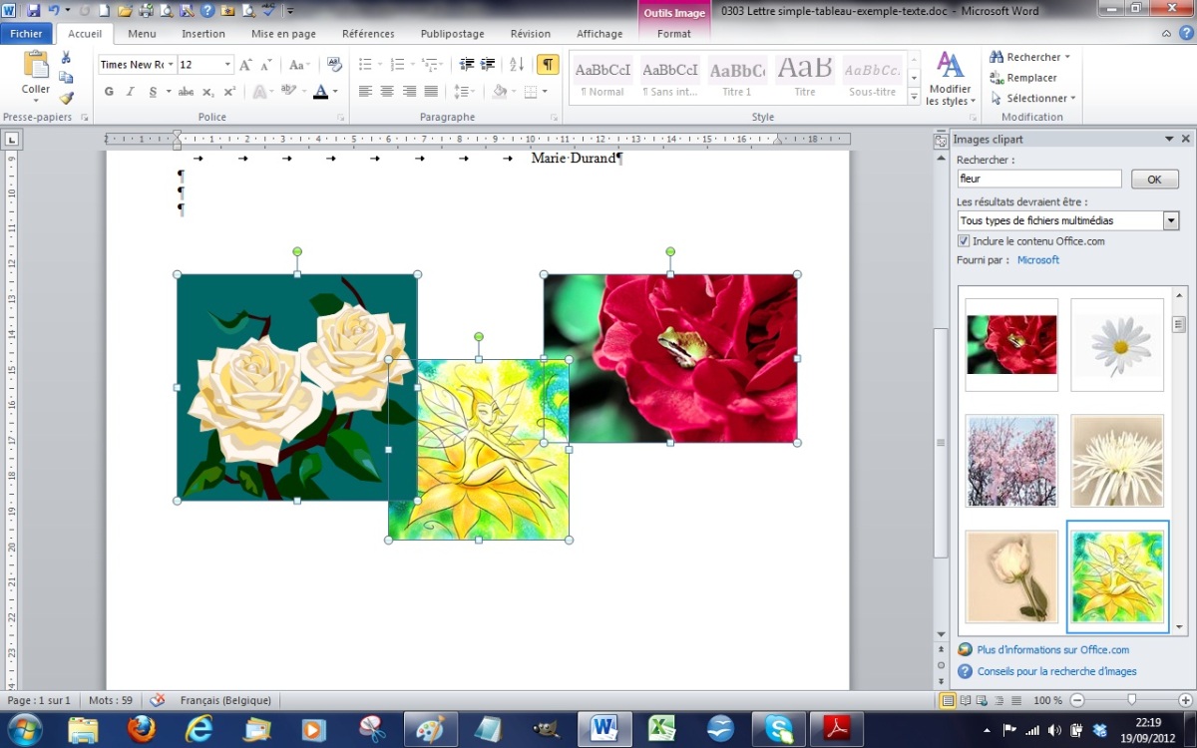1197x748 pixels.
Task: Switch to full screen reading view
Action: click(x=967, y=701)
